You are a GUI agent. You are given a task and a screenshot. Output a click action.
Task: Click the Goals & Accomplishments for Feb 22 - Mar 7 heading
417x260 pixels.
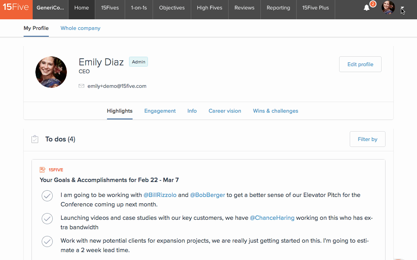click(x=109, y=180)
